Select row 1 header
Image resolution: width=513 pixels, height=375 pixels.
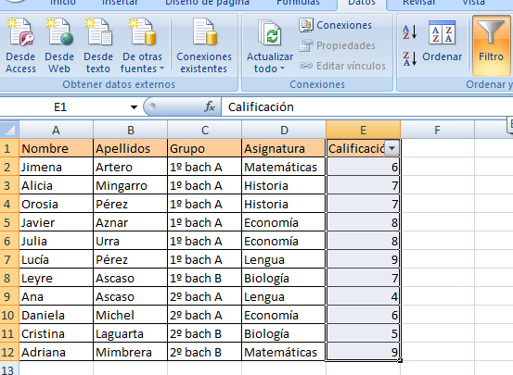pos(9,149)
